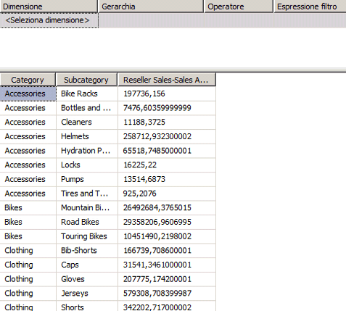346x311 pixels.
Task: Select the Bikes cell beside Road Bikes
Action: pos(28,222)
